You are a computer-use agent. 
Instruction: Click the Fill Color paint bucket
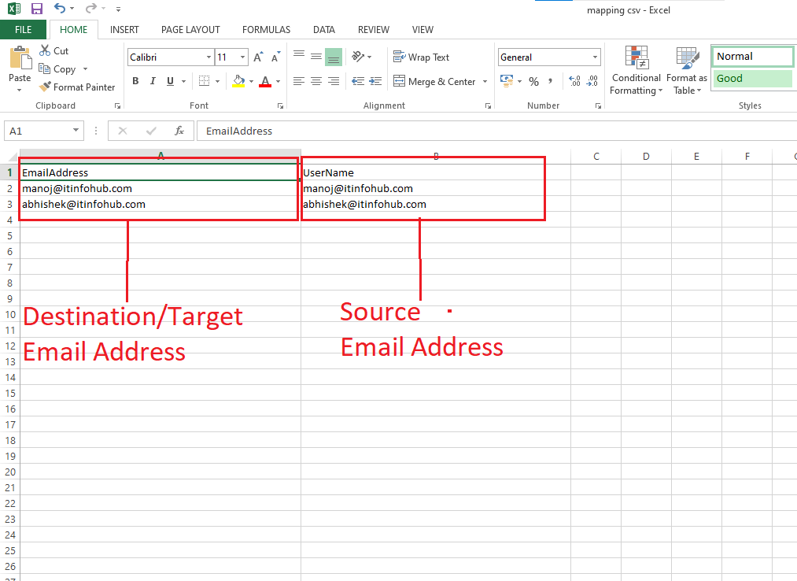click(238, 81)
